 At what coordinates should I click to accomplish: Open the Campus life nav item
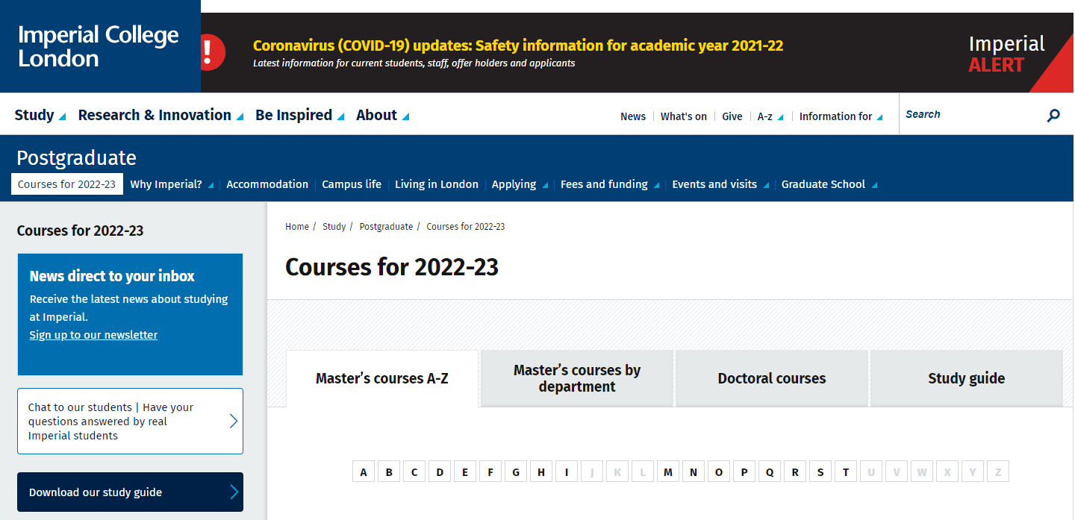(x=352, y=184)
